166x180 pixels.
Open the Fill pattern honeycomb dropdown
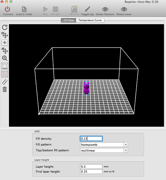[x=104, y=145]
